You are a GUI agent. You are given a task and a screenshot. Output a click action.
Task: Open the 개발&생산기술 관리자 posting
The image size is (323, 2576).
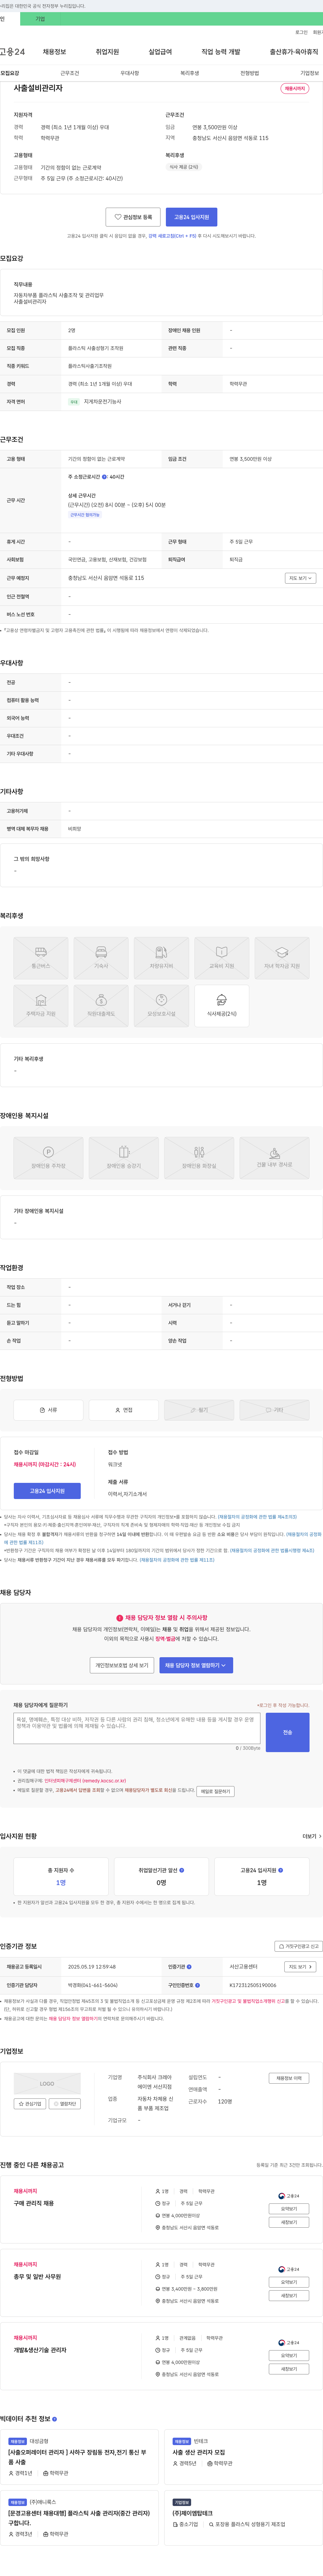coord(40,2350)
